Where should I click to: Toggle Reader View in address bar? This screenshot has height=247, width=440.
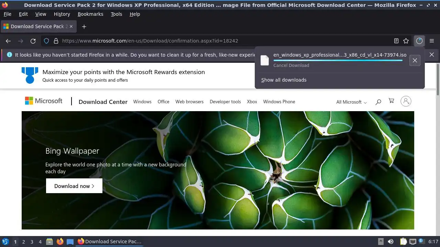[396, 41]
